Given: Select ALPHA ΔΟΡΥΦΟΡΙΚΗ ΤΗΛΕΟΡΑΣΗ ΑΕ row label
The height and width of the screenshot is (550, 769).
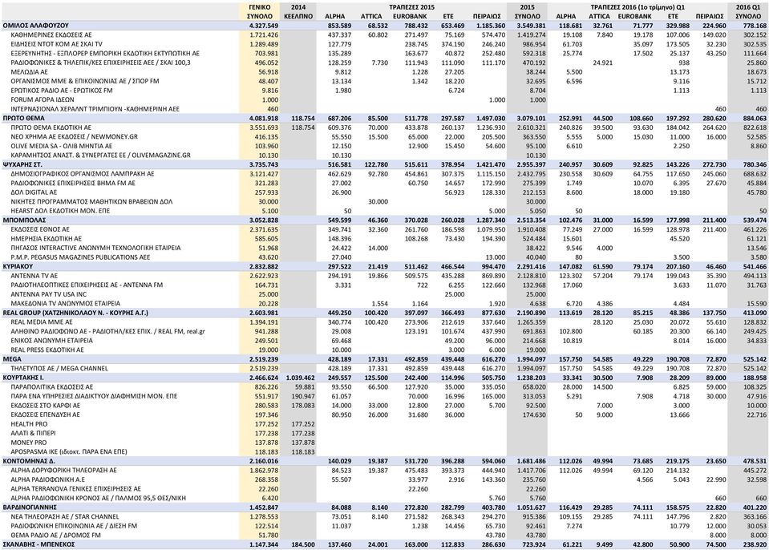Looking at the screenshot, I should click(63, 470).
